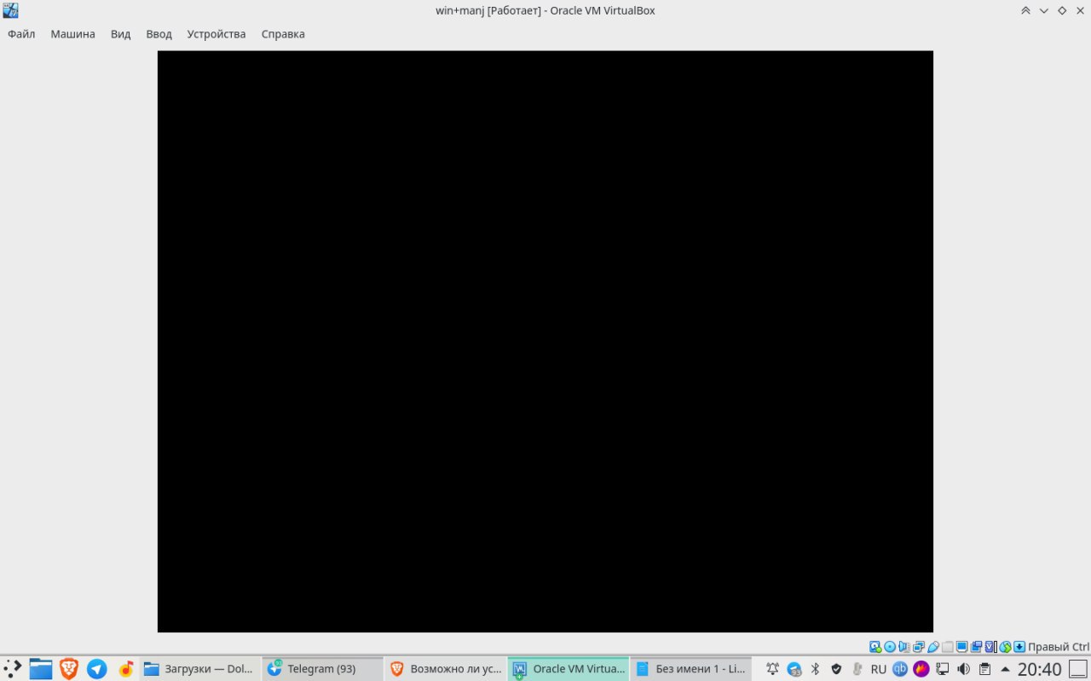Open the notifications bell in system tray
This screenshot has width=1091, height=681.
[x=772, y=669]
